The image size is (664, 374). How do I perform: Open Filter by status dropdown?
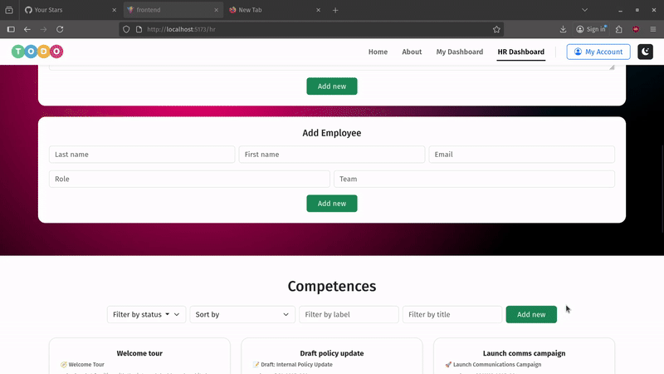[x=146, y=315]
